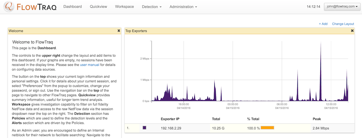Image resolution: width=362 pixels, height=138 pixels.
Task: Click the Peak column header
Action: 316,119
